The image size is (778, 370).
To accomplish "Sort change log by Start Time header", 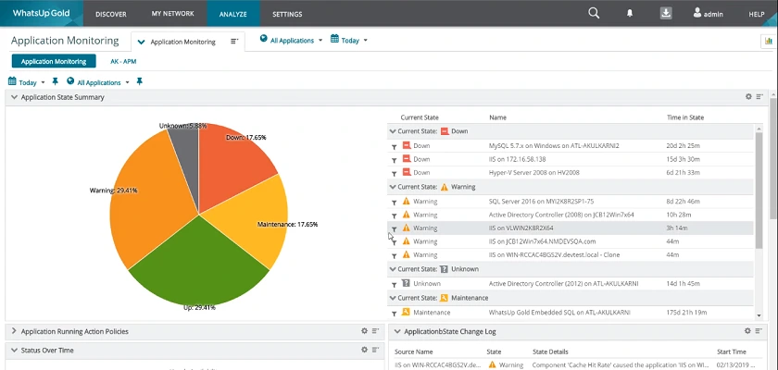I will click(732, 351).
